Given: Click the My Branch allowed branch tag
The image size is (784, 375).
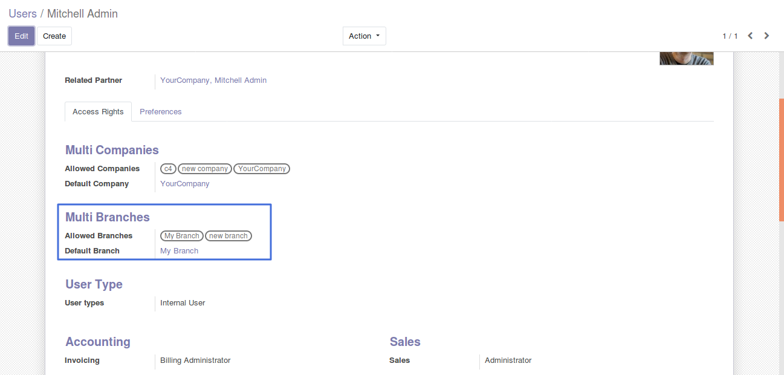Looking at the screenshot, I should [181, 236].
